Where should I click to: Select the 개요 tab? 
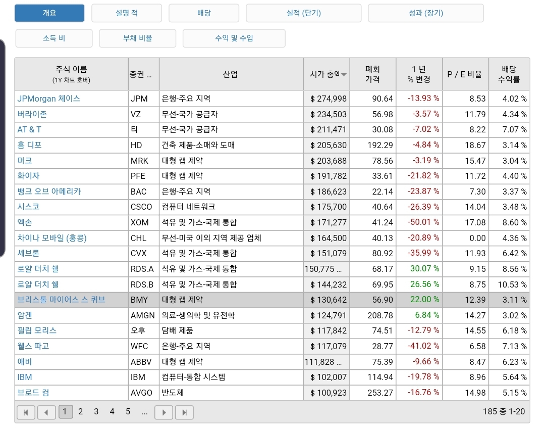point(49,13)
